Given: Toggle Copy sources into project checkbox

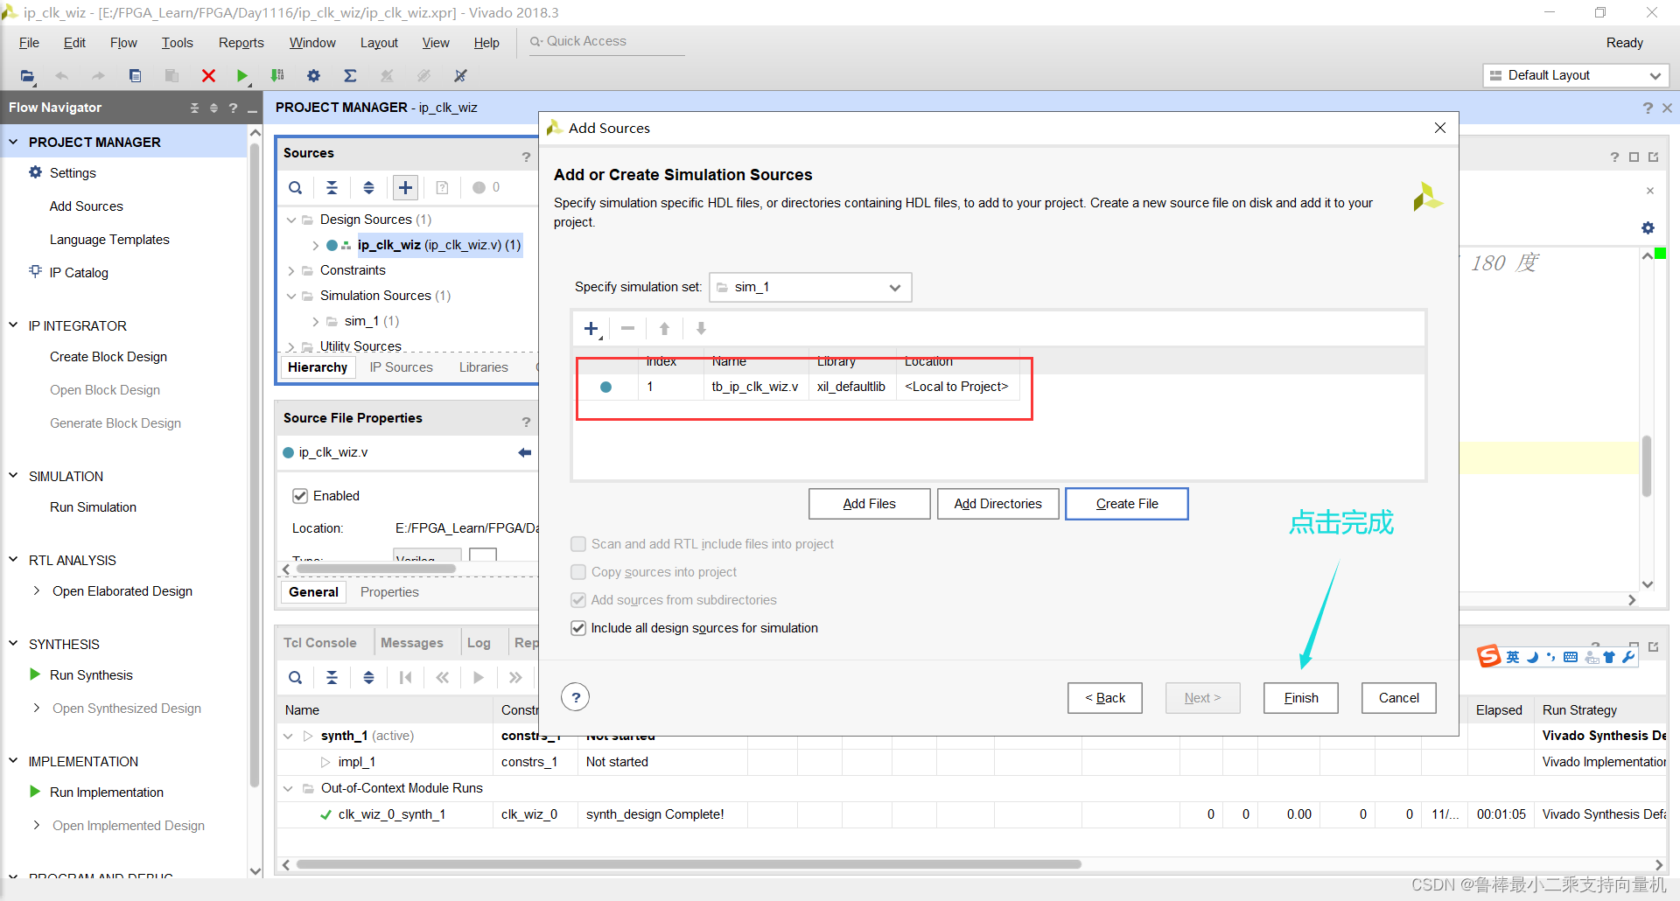Looking at the screenshot, I should point(578,572).
